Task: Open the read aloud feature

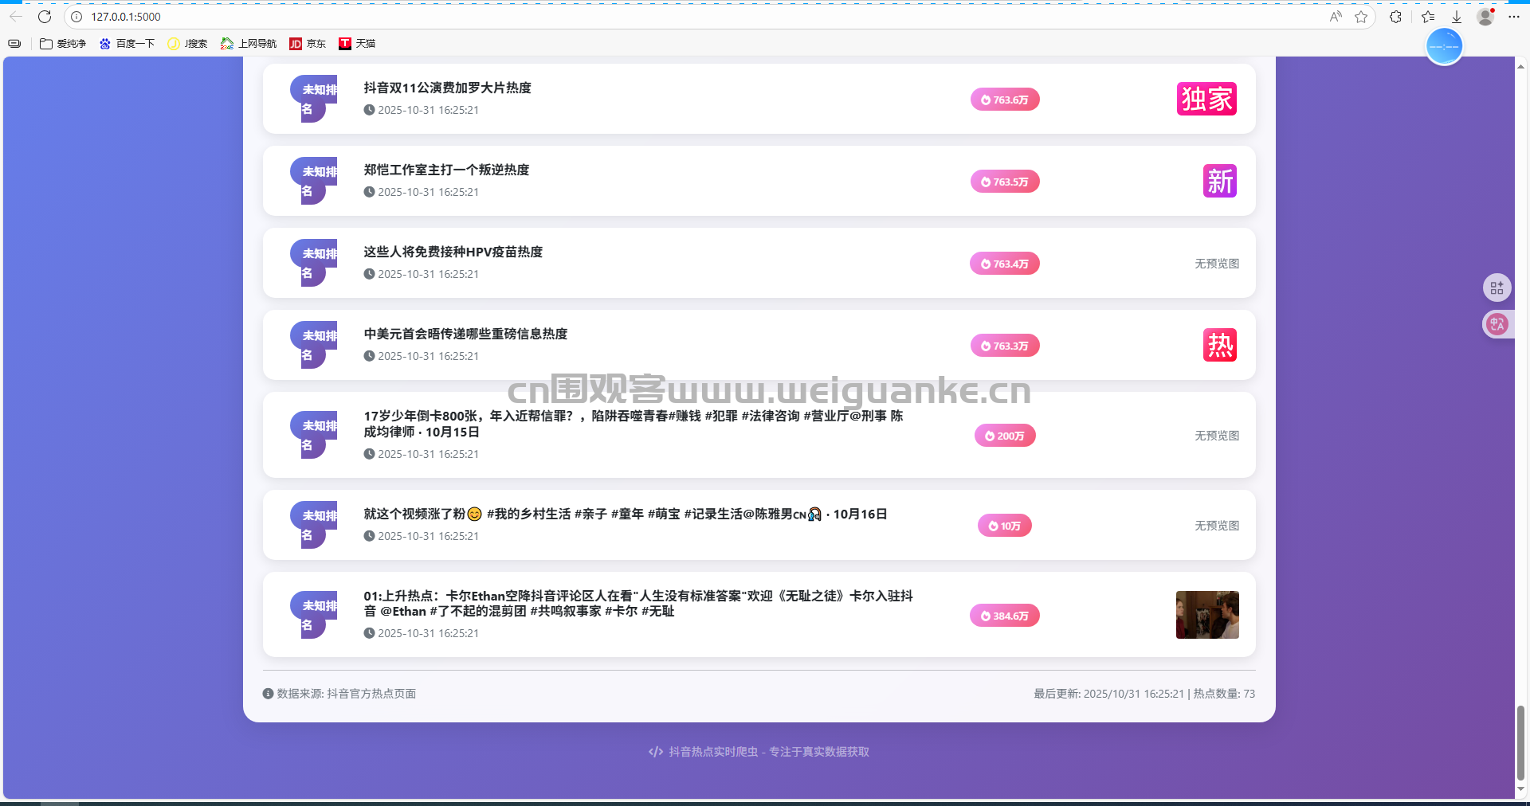Action: (1336, 17)
